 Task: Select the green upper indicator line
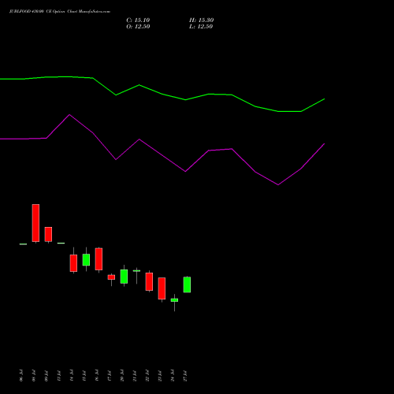(162, 94)
